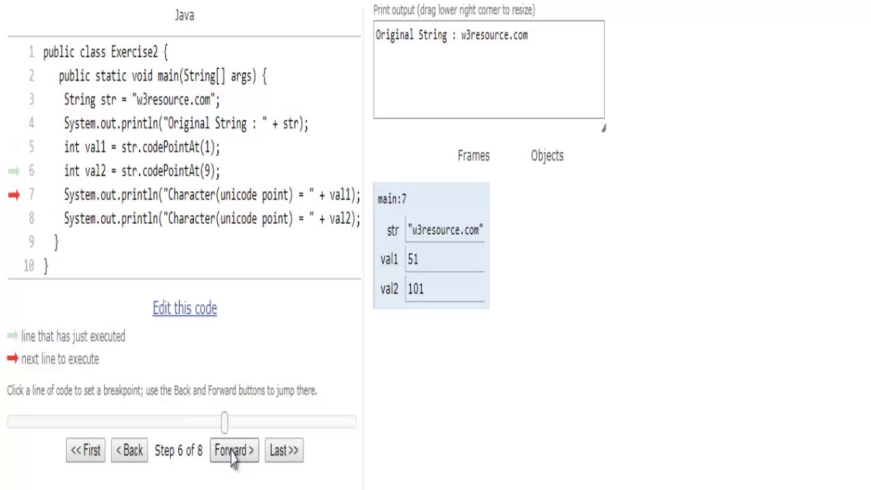Viewport: 871px width, 490px height.
Task: Click the red next-line arrow beside line 7
Action: [14, 195]
